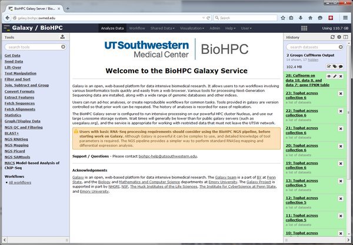Clear the search tools field

64,47
